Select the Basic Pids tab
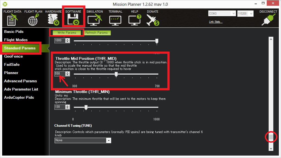This screenshot has height=158, width=281. coord(14,32)
